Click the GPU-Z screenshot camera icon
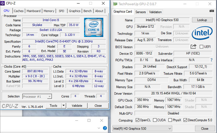Screen dimensions: 217x133 (212, 11)
